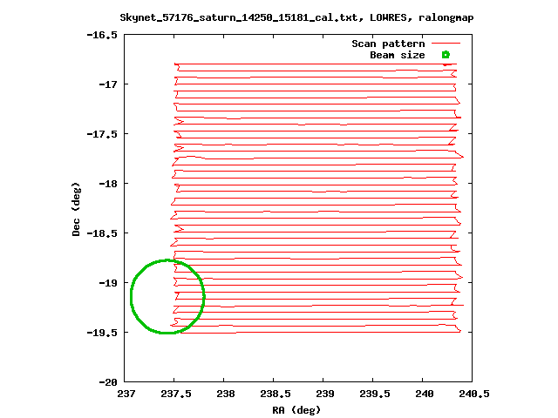Click the -17 Dec tick label

[108, 84]
